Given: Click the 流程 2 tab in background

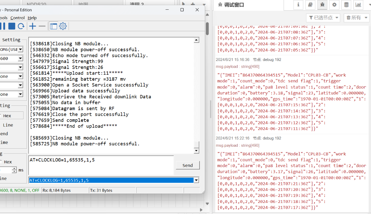Looking at the screenshot, I should click(137, 3).
